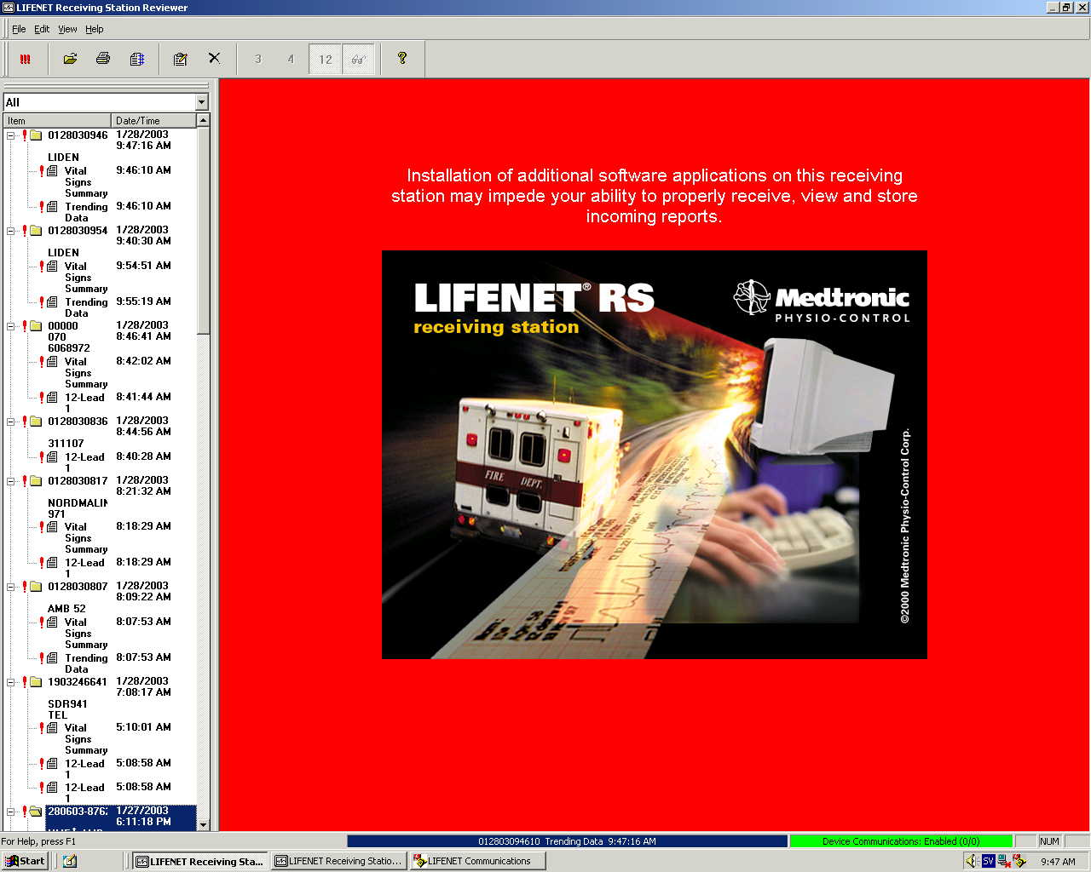This screenshot has width=1091, height=872.
Task: Click the report icon of Vital Signs 5:10:01 AM
Action: pos(53,728)
